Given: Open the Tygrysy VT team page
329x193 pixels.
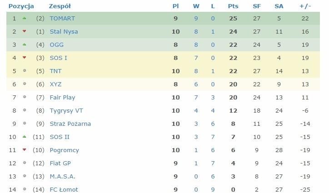Looking at the screenshot, I should (x=66, y=111).
